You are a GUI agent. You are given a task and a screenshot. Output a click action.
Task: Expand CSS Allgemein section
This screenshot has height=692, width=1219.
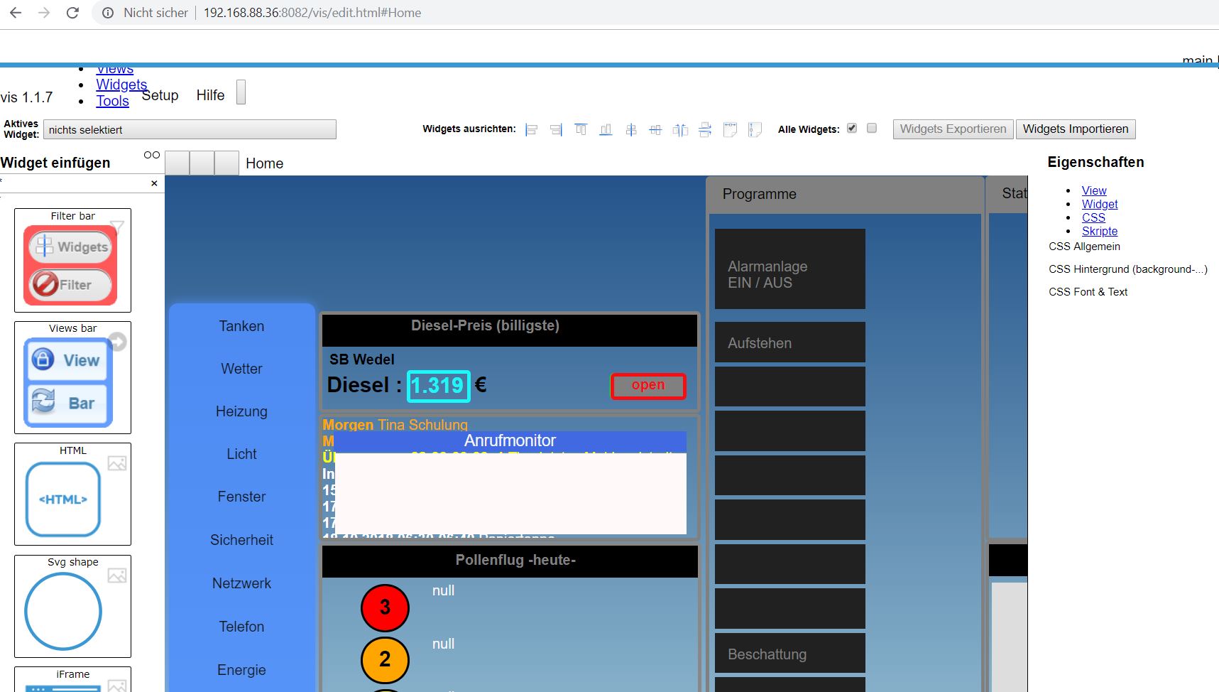(x=1084, y=247)
